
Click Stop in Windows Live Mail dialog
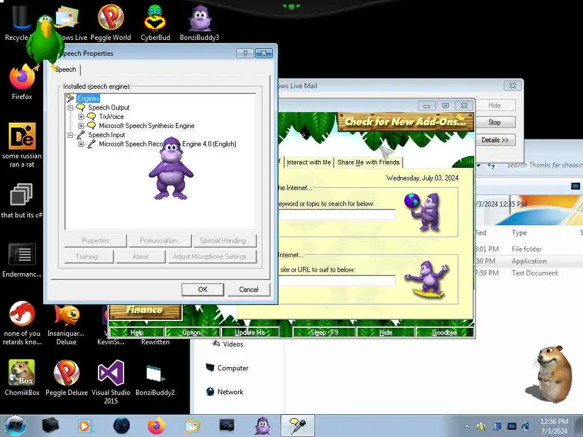(495, 122)
